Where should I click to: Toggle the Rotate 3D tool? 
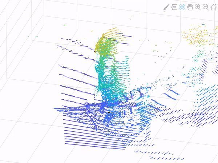[182, 7]
